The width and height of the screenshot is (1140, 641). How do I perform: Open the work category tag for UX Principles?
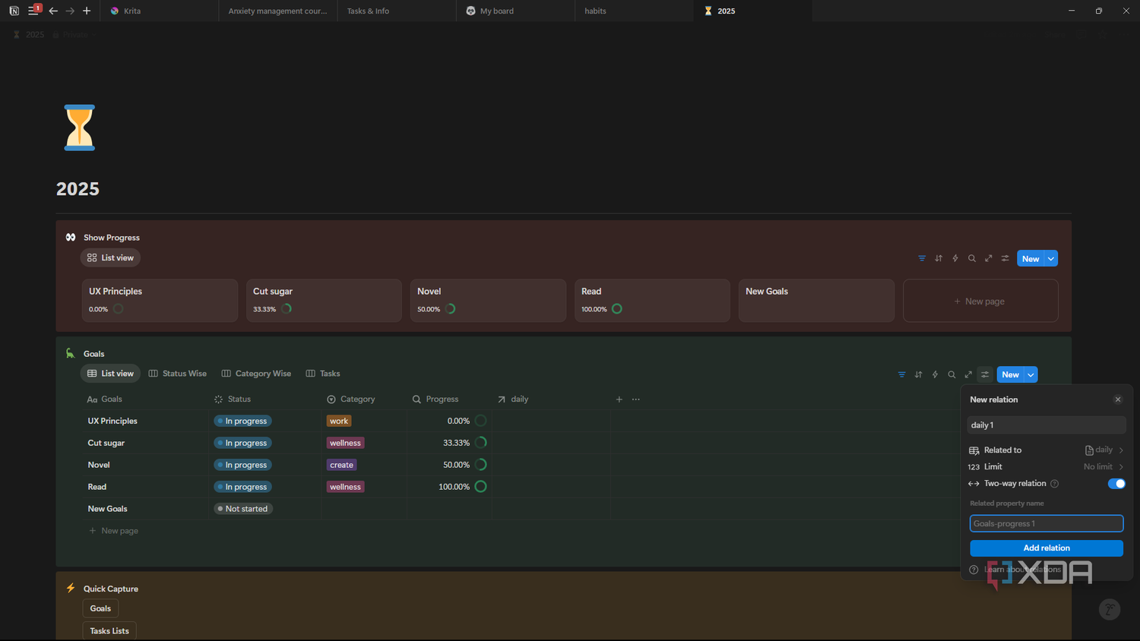(x=339, y=421)
